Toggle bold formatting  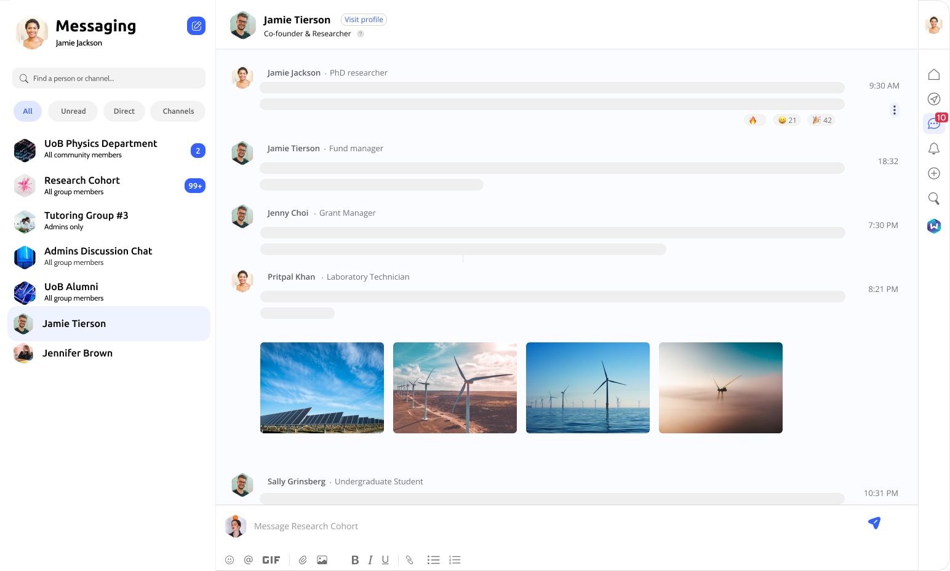point(355,560)
